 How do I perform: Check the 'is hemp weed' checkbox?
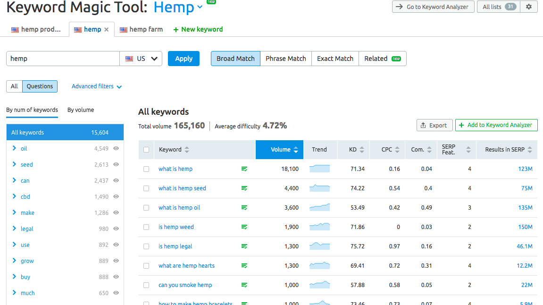pyautogui.click(x=146, y=227)
